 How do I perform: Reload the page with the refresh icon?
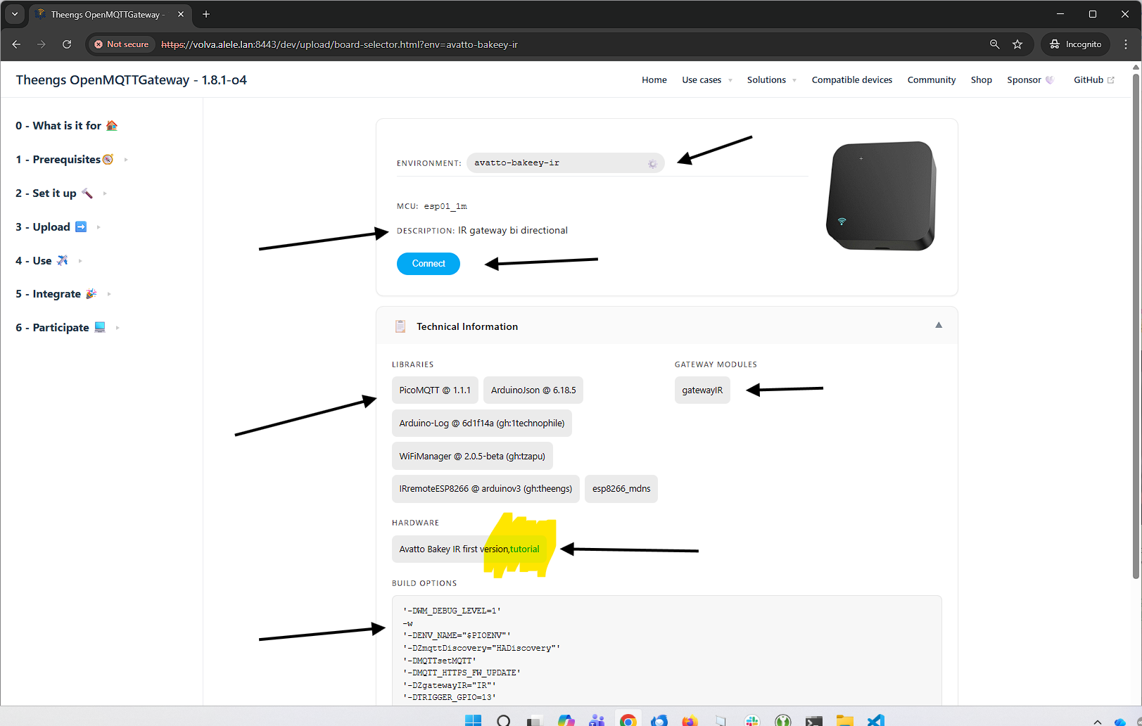[67, 44]
